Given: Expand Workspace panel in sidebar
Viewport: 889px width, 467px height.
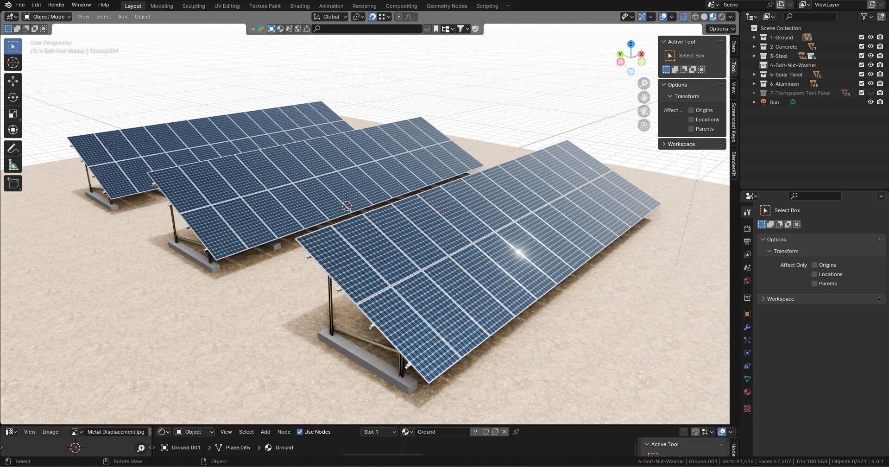Looking at the screenshot, I should 681,144.
